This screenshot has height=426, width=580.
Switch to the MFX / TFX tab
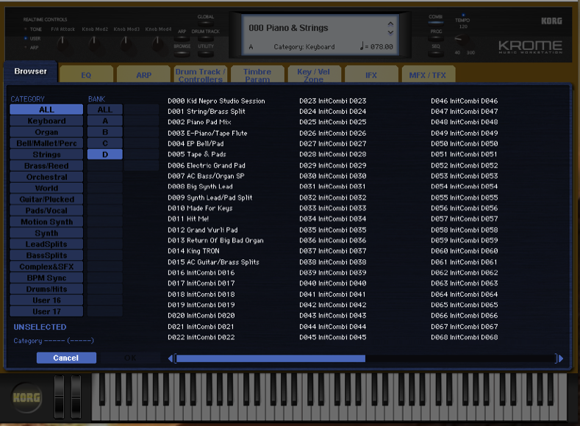[428, 75]
